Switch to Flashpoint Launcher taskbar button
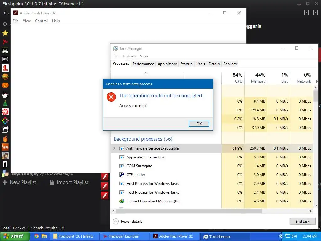 coord(124,237)
